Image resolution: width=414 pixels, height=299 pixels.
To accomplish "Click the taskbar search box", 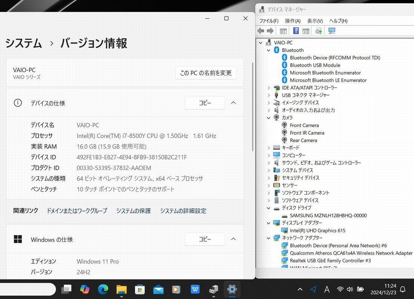I will (27, 289).
